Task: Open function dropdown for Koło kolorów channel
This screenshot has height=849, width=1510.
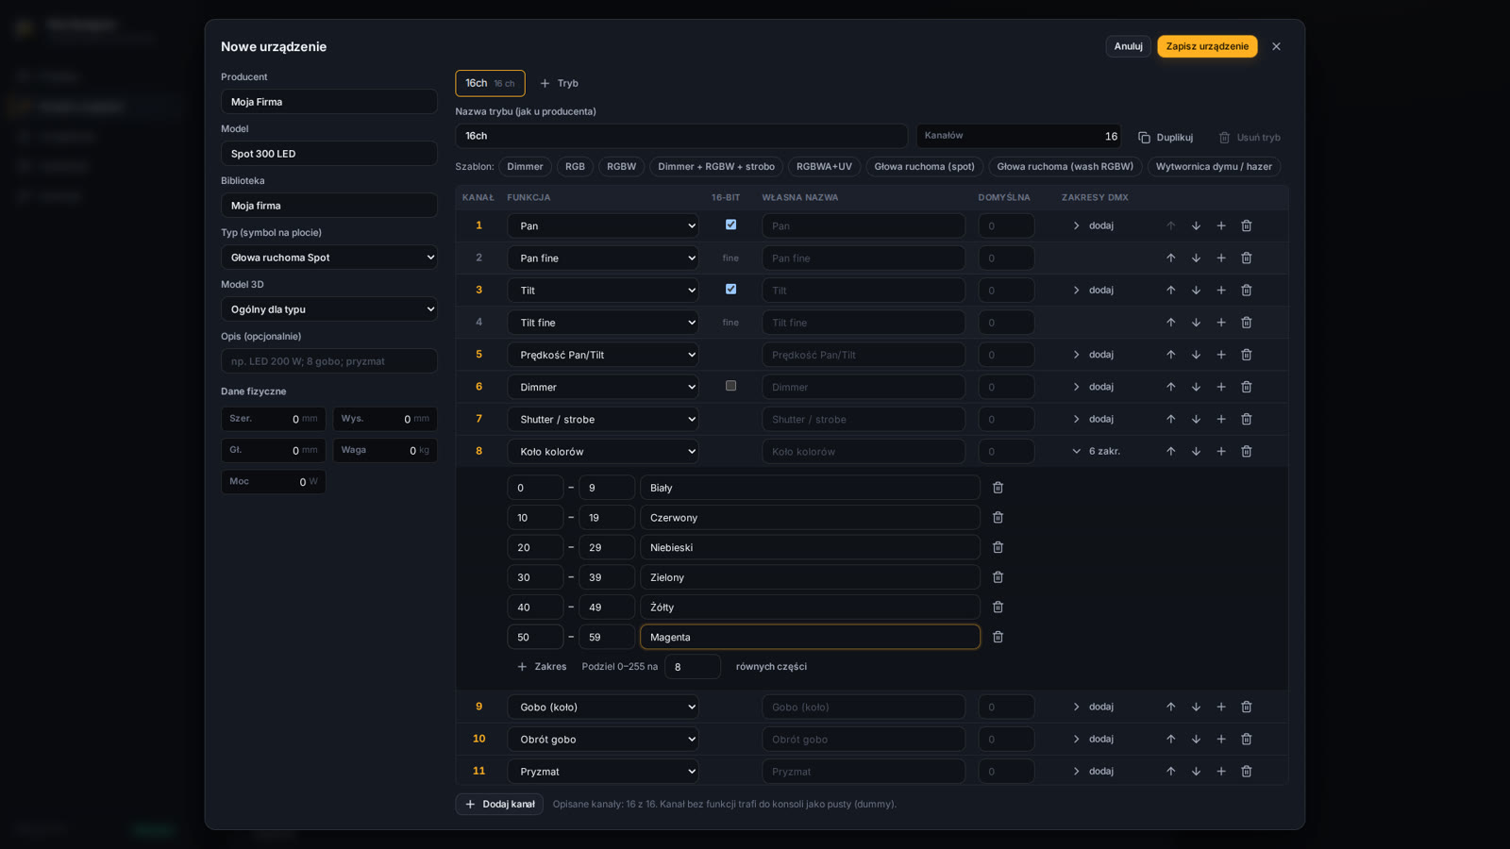Action: point(603,451)
